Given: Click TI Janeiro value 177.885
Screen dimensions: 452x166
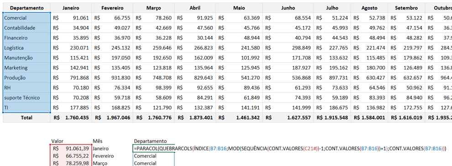Looking at the screenshot, I should tap(71, 108).
